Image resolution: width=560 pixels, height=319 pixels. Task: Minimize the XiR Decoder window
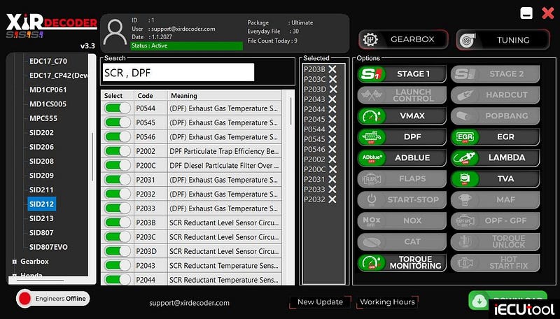(x=526, y=13)
